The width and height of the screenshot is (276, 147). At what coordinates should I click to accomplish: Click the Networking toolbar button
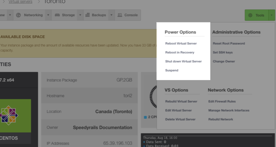(x=29, y=15)
